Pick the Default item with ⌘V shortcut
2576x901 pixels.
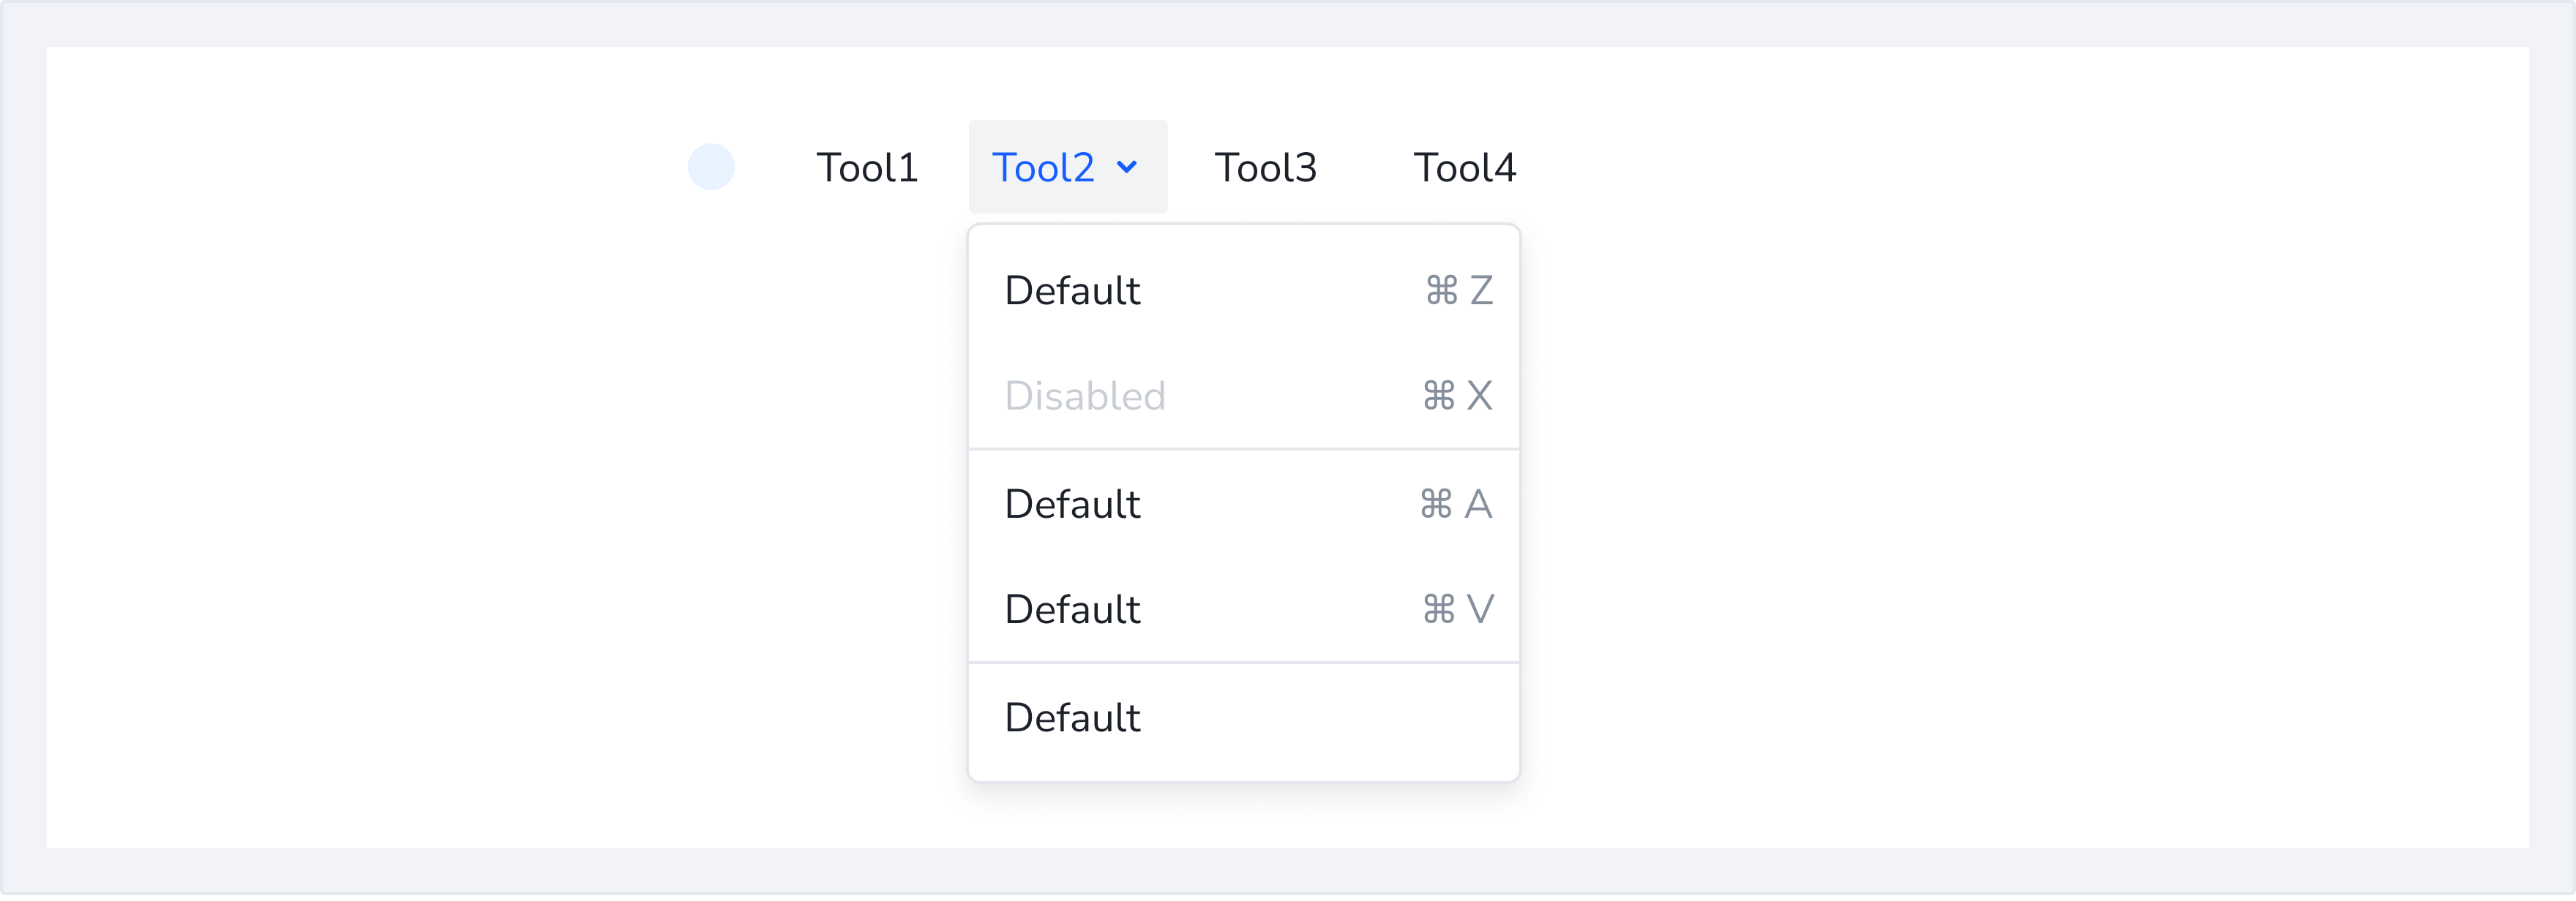click(1072, 609)
